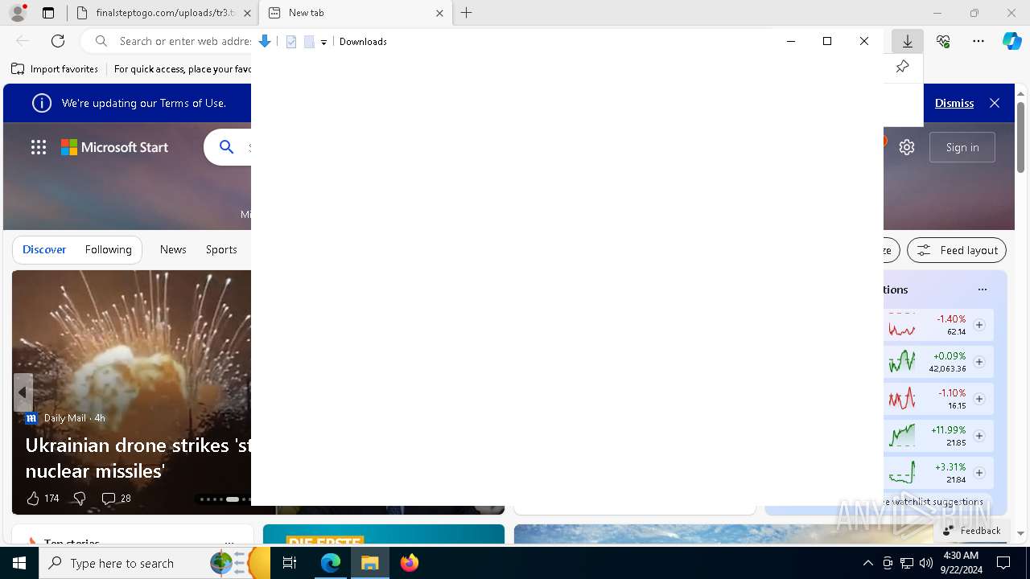
Task: Click the Feedback button
Action: click(x=971, y=530)
